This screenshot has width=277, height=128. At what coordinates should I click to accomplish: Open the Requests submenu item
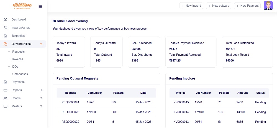[x=18, y=52]
